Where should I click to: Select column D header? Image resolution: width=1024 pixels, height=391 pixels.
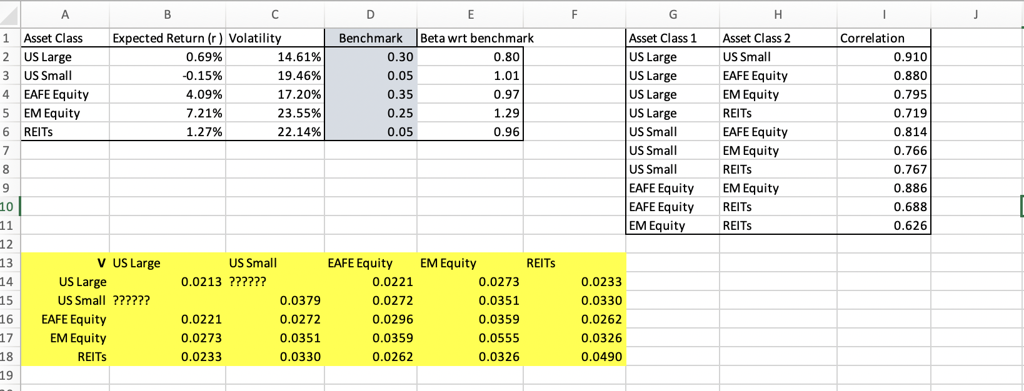pyautogui.click(x=371, y=14)
